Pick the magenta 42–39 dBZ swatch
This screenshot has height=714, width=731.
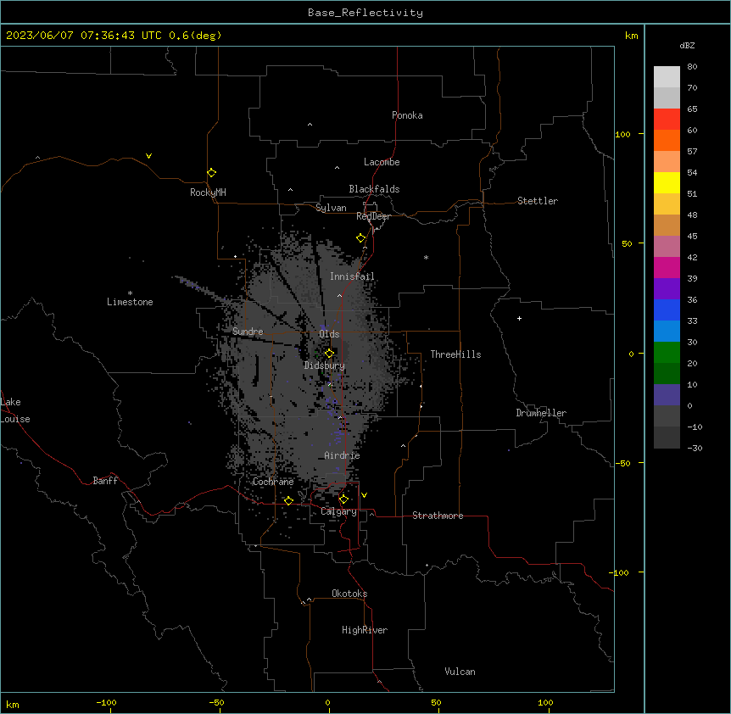point(667,267)
